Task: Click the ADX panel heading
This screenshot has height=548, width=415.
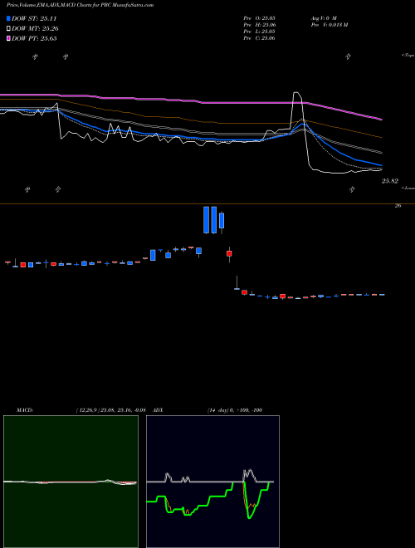Action: point(158,410)
